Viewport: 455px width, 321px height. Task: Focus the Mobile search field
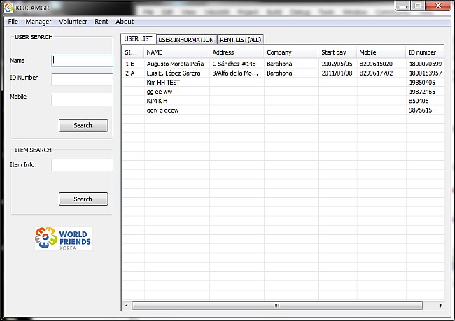point(82,100)
